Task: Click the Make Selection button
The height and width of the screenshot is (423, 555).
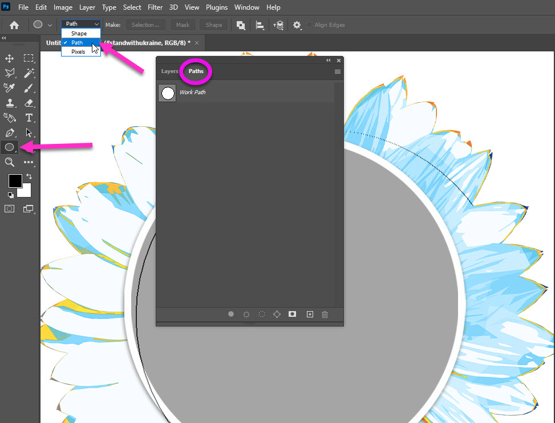Action: click(145, 25)
